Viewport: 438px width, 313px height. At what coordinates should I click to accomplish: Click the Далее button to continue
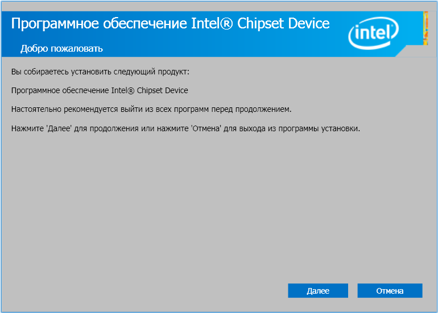pyautogui.click(x=317, y=291)
